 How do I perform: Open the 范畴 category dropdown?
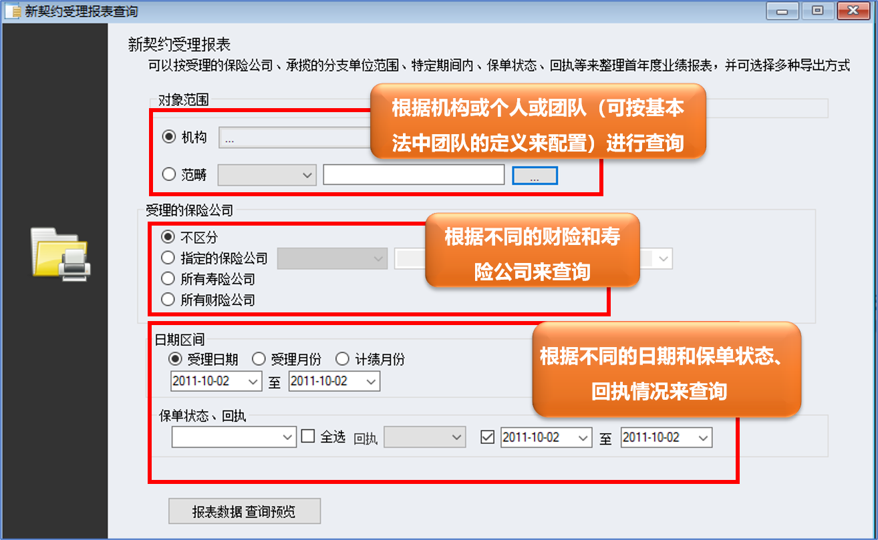click(267, 175)
